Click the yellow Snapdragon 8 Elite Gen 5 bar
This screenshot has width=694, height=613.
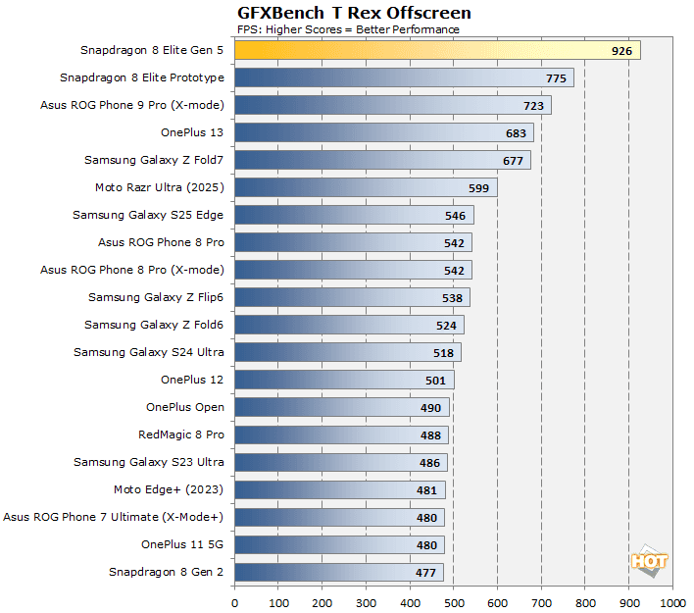(x=436, y=50)
